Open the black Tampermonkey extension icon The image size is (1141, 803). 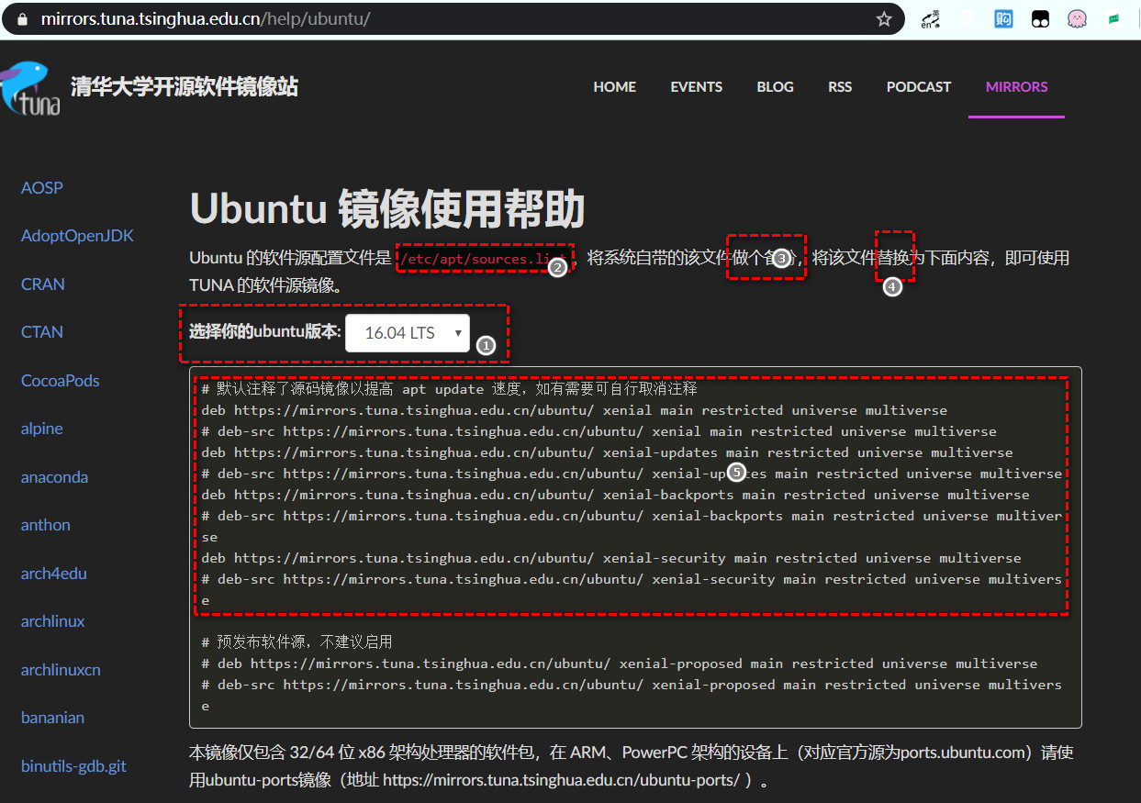click(x=1040, y=18)
